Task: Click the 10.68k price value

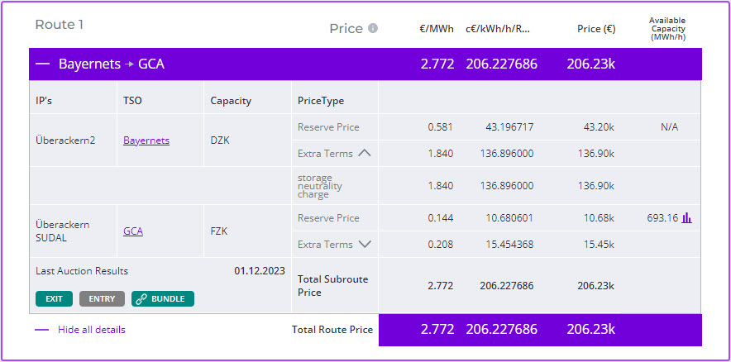Action: click(598, 217)
